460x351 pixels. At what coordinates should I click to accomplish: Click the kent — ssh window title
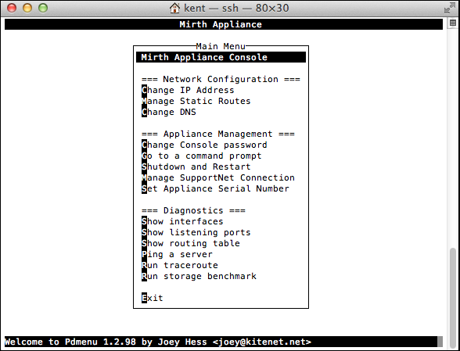click(x=236, y=8)
